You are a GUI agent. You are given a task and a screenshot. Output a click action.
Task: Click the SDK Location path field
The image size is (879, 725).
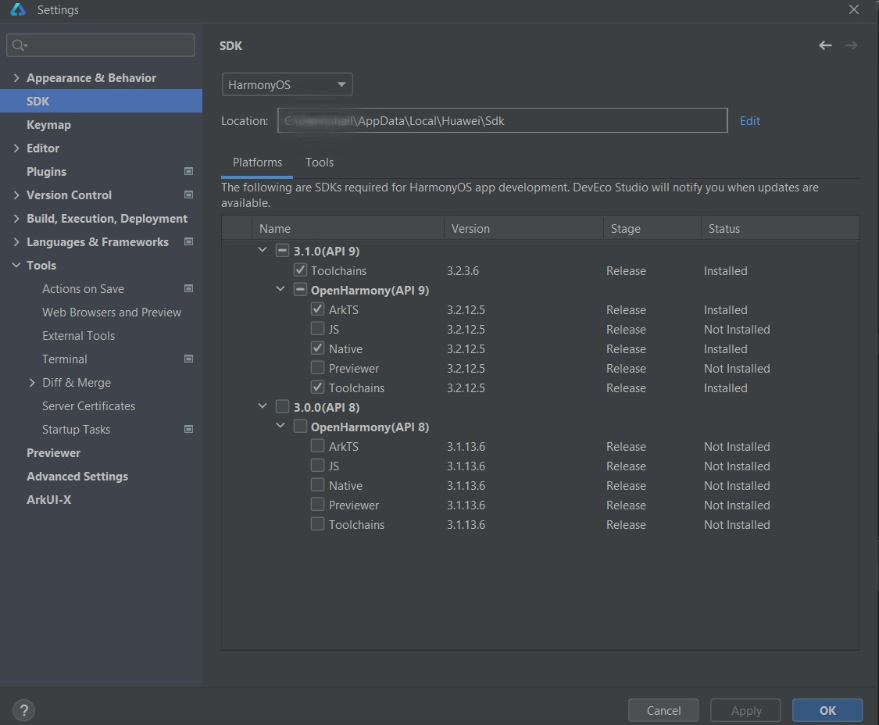[502, 120]
